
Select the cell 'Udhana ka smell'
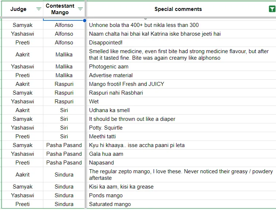coord(181,110)
